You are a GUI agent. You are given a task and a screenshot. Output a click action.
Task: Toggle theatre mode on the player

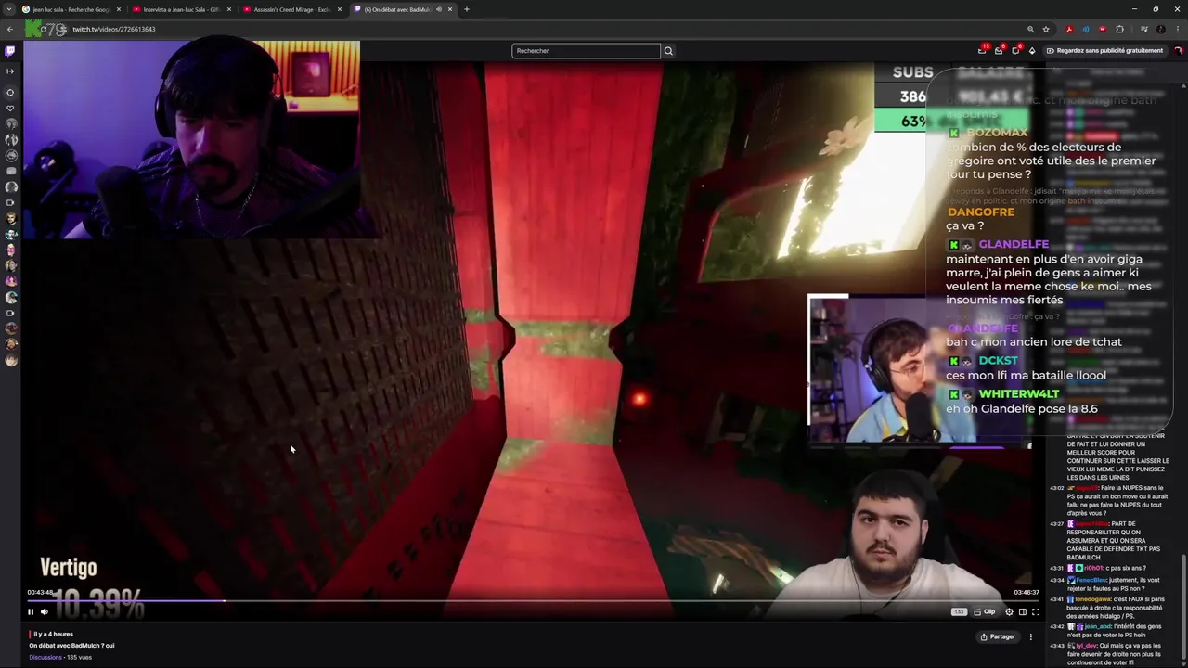[x=1023, y=611]
